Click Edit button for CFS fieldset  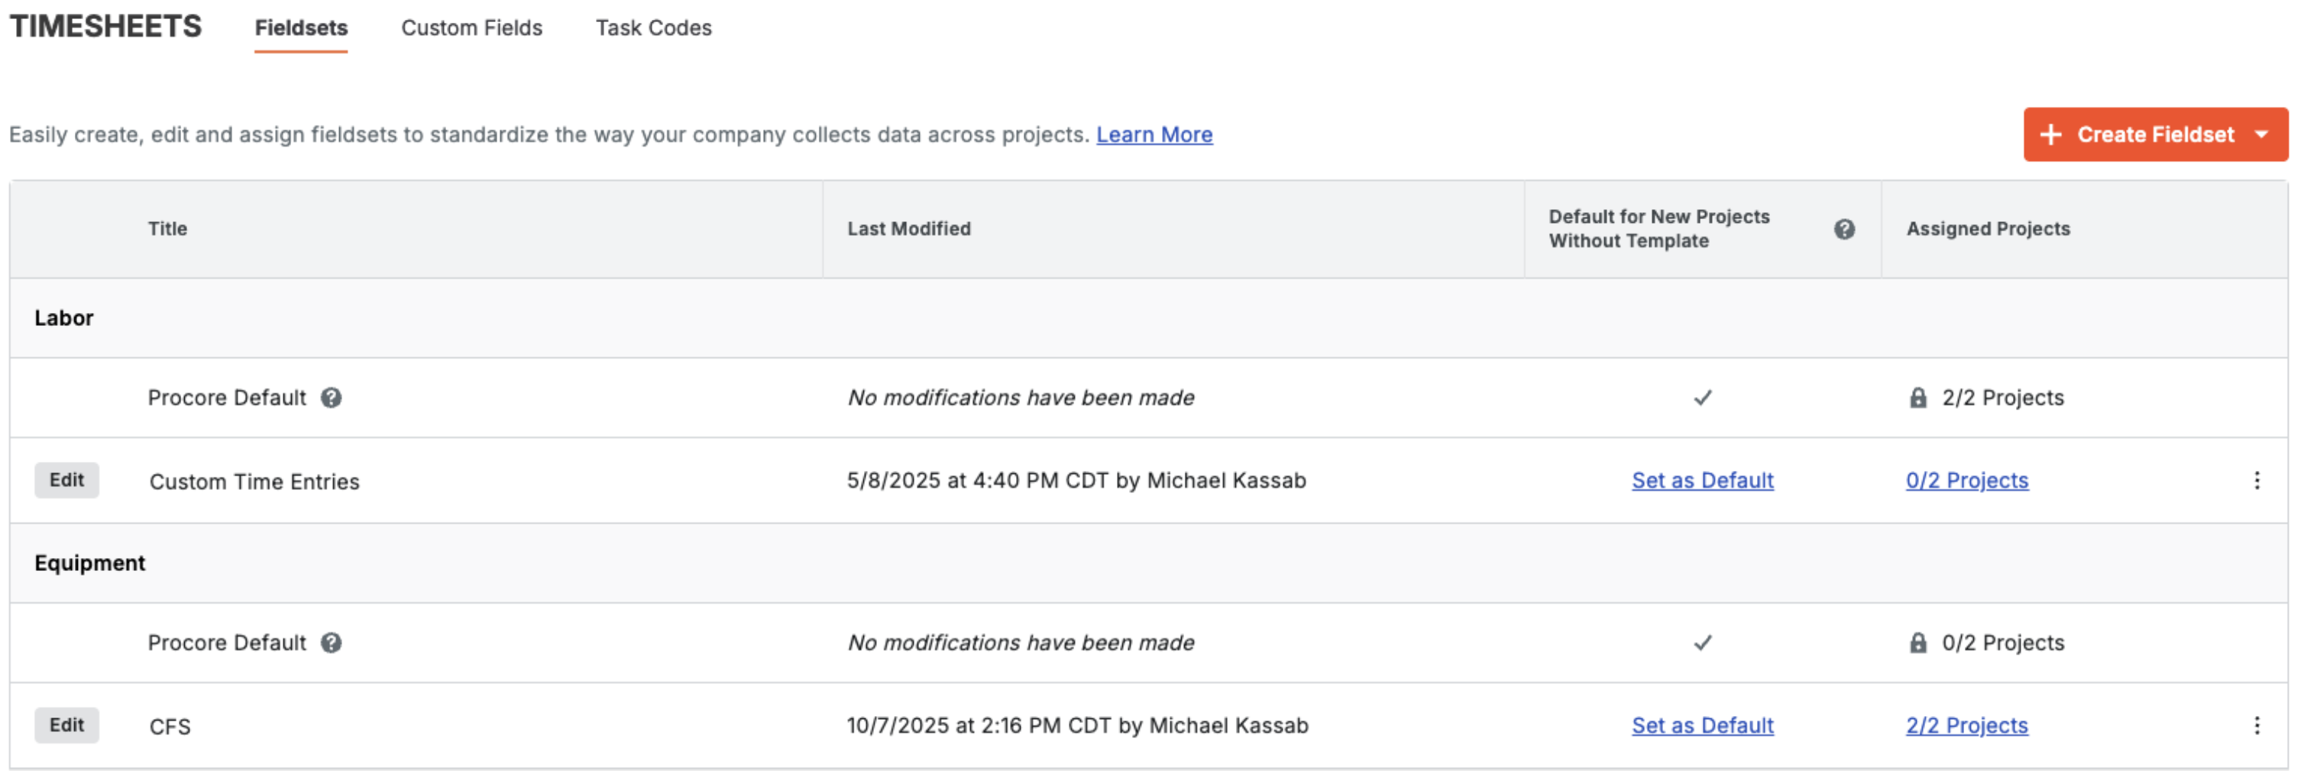point(66,725)
